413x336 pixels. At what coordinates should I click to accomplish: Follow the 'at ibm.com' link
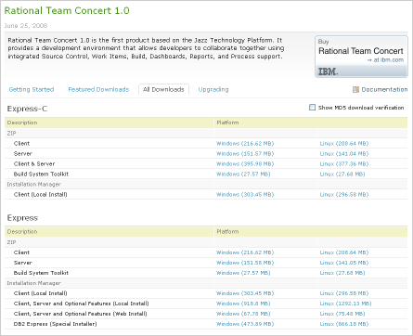pyautogui.click(x=385, y=60)
